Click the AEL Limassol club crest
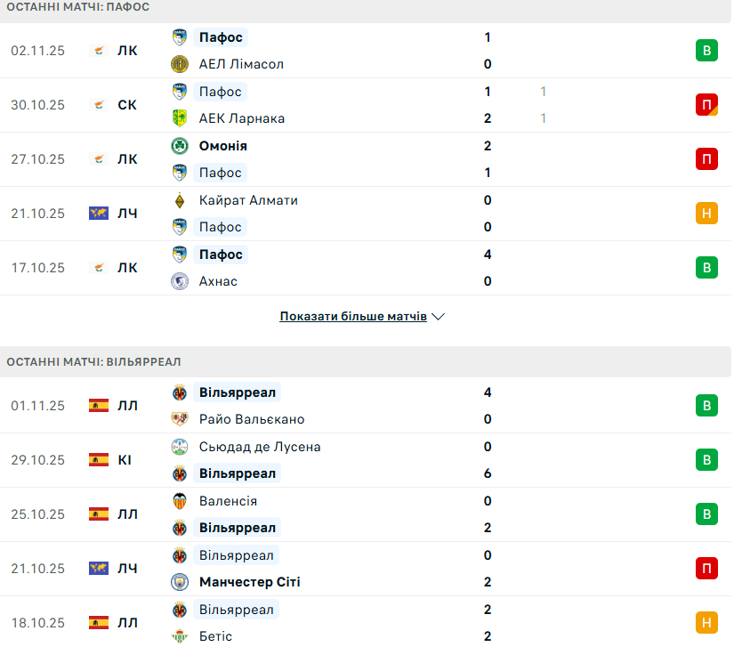The height and width of the screenshot is (647, 734). [x=180, y=64]
